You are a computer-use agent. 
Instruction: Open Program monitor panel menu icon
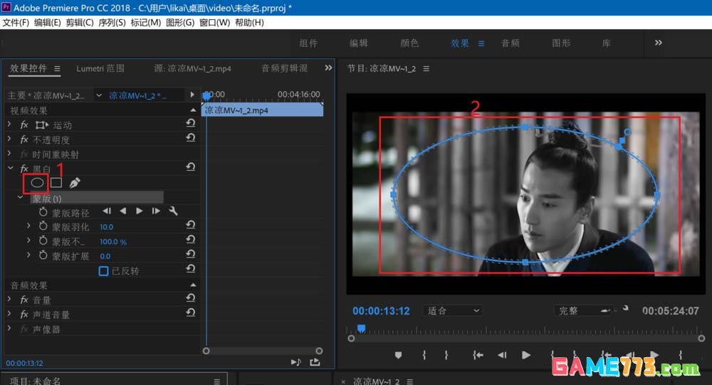(426, 68)
